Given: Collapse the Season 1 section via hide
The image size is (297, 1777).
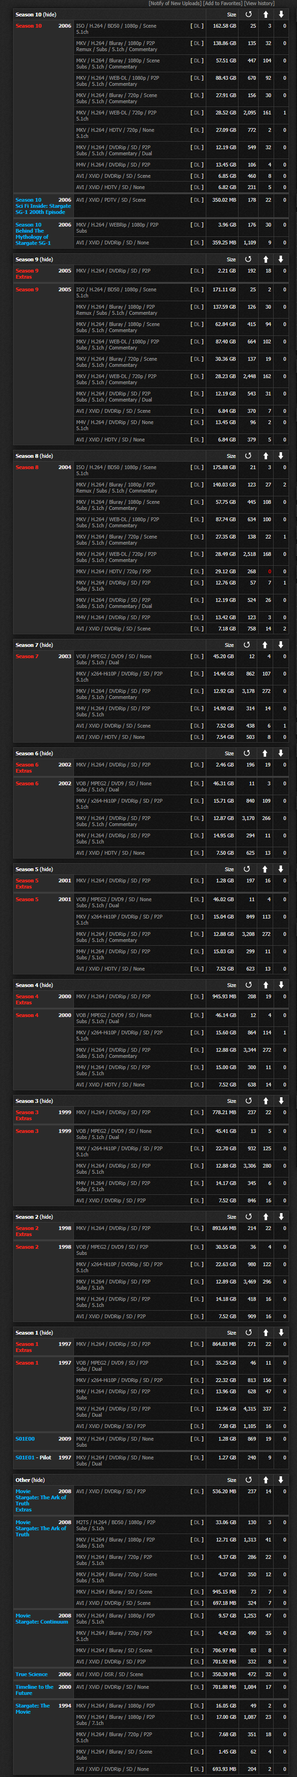Looking at the screenshot, I should point(46,1333).
